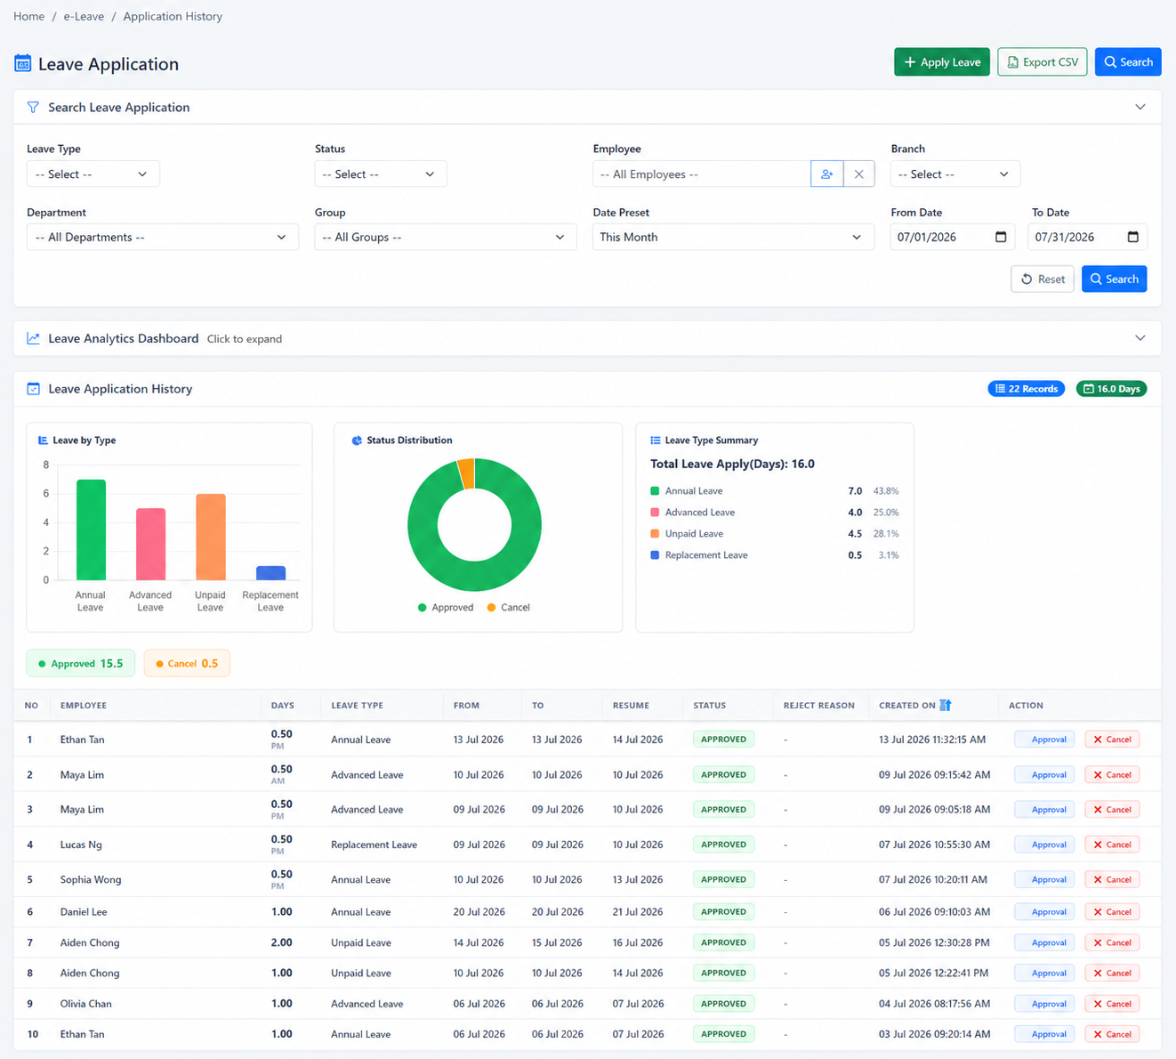Click the Approved legend dot in donut chart
The image size is (1176, 1059).
click(422, 608)
